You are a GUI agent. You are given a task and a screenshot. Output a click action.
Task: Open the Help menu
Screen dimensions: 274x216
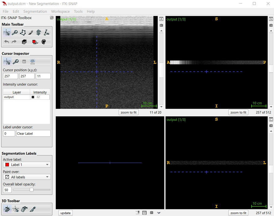pos(91,11)
